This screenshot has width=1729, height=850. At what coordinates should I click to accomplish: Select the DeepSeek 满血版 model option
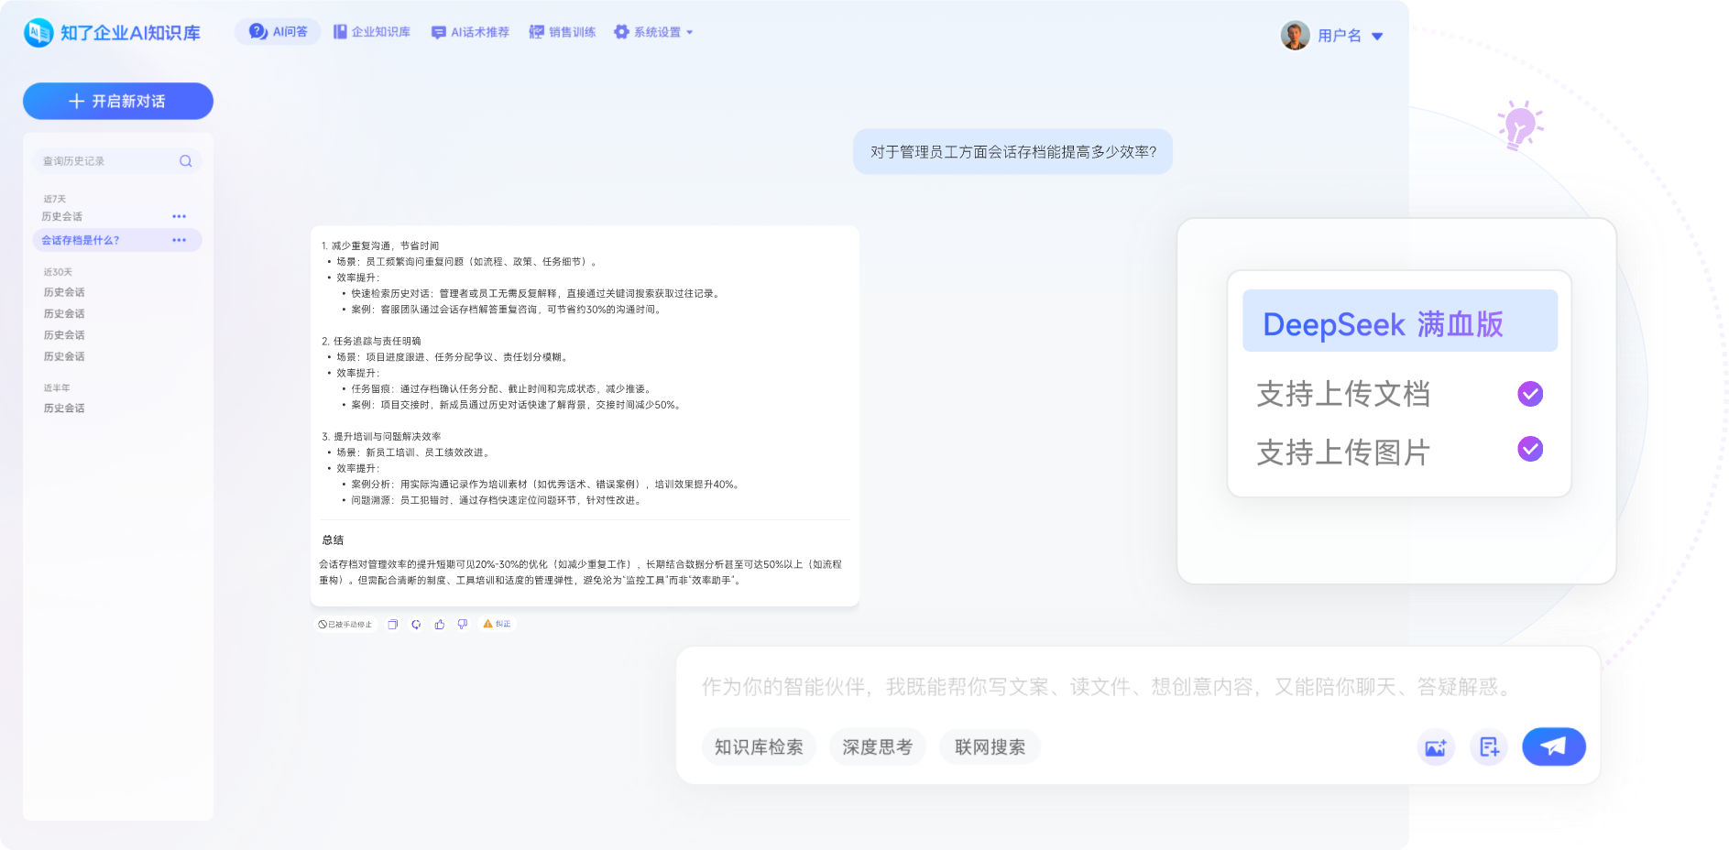pos(1399,321)
